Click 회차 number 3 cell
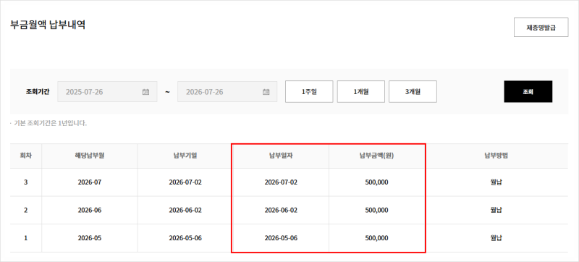579x262 pixels. click(26, 182)
